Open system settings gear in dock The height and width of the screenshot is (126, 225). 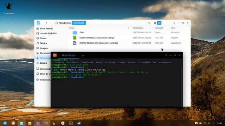click(x=63, y=123)
